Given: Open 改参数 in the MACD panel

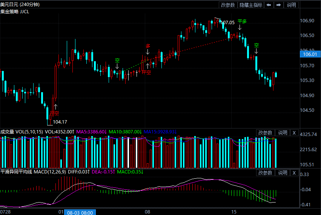Looking at the screenshot, I should pos(265,173).
